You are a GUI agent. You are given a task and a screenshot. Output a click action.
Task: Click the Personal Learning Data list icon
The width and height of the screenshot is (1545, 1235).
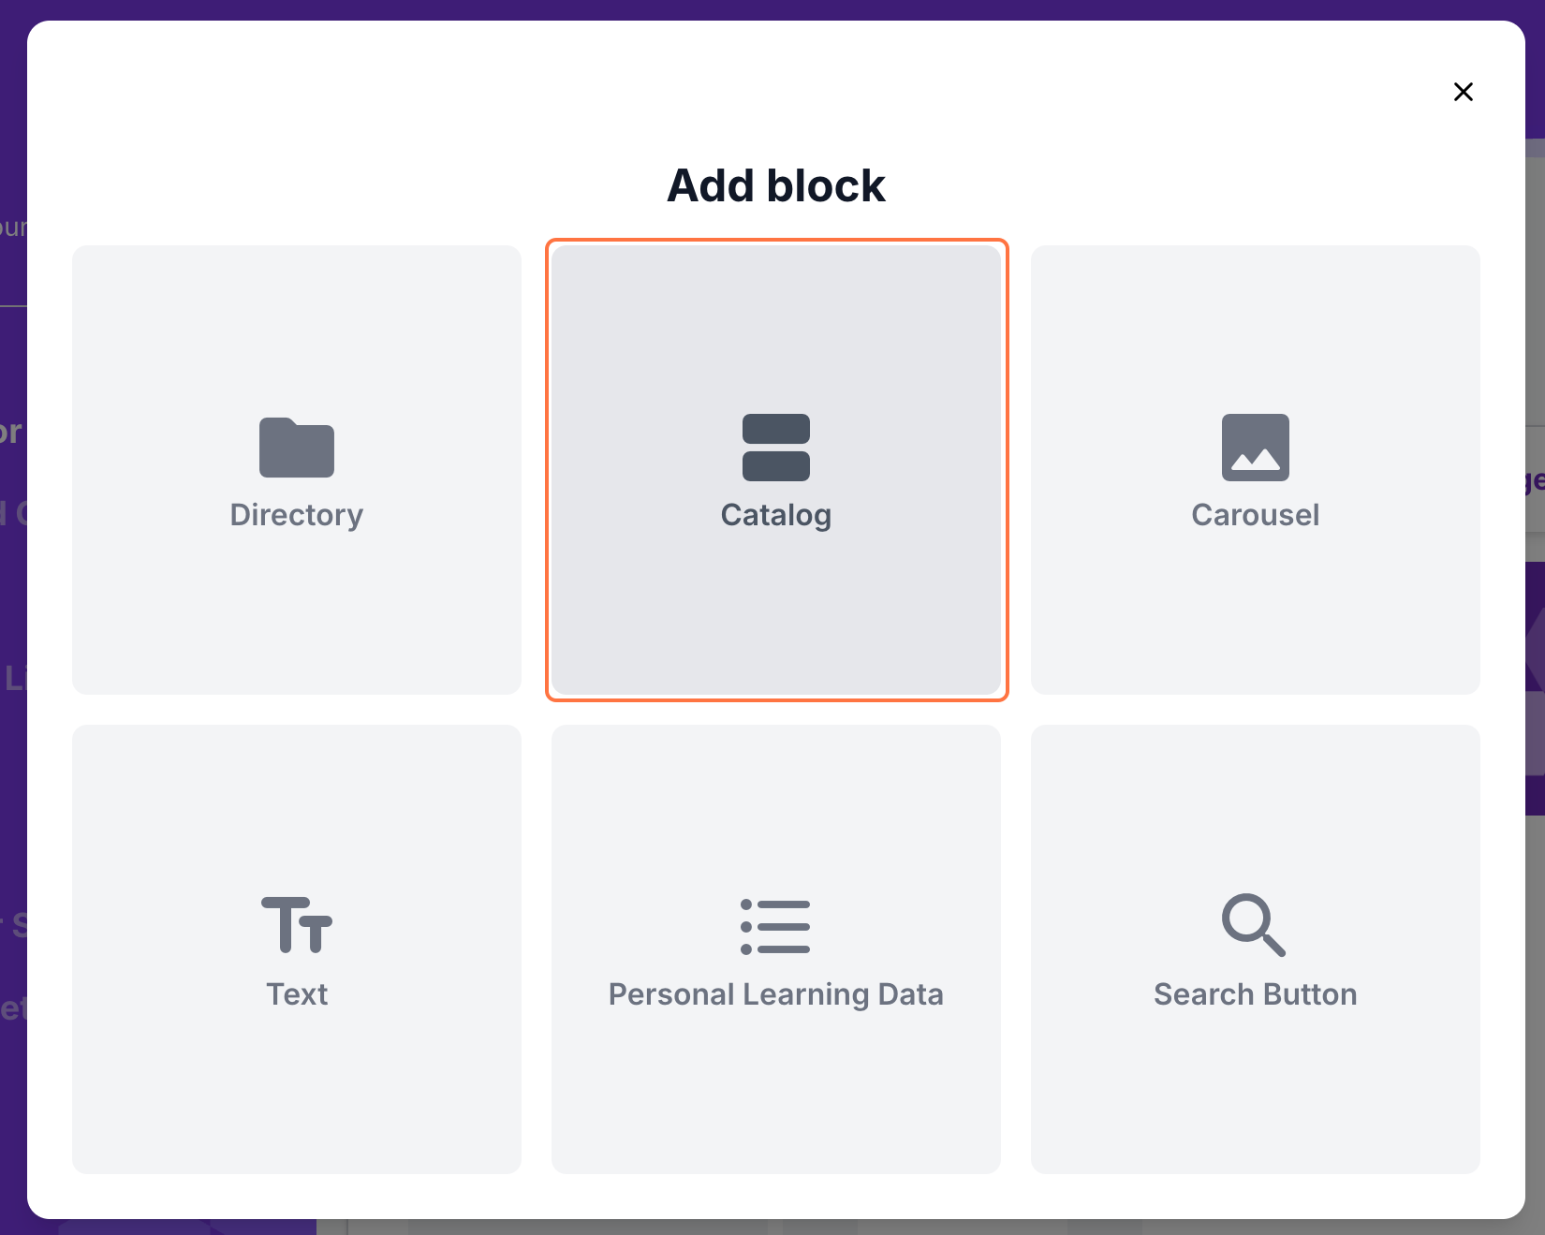[776, 927]
